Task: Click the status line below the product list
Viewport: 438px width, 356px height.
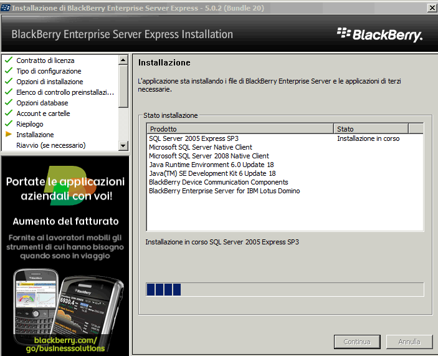Action: point(222,242)
